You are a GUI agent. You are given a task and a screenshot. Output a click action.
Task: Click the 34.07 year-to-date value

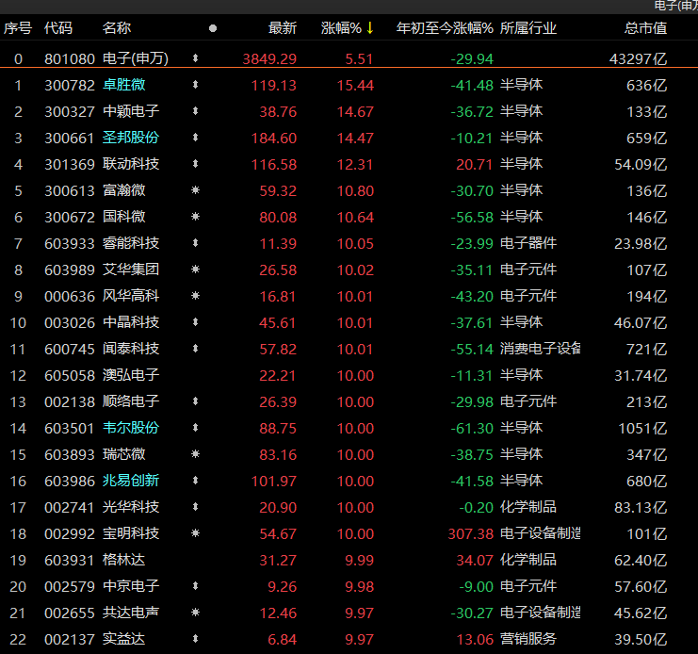[x=475, y=560]
